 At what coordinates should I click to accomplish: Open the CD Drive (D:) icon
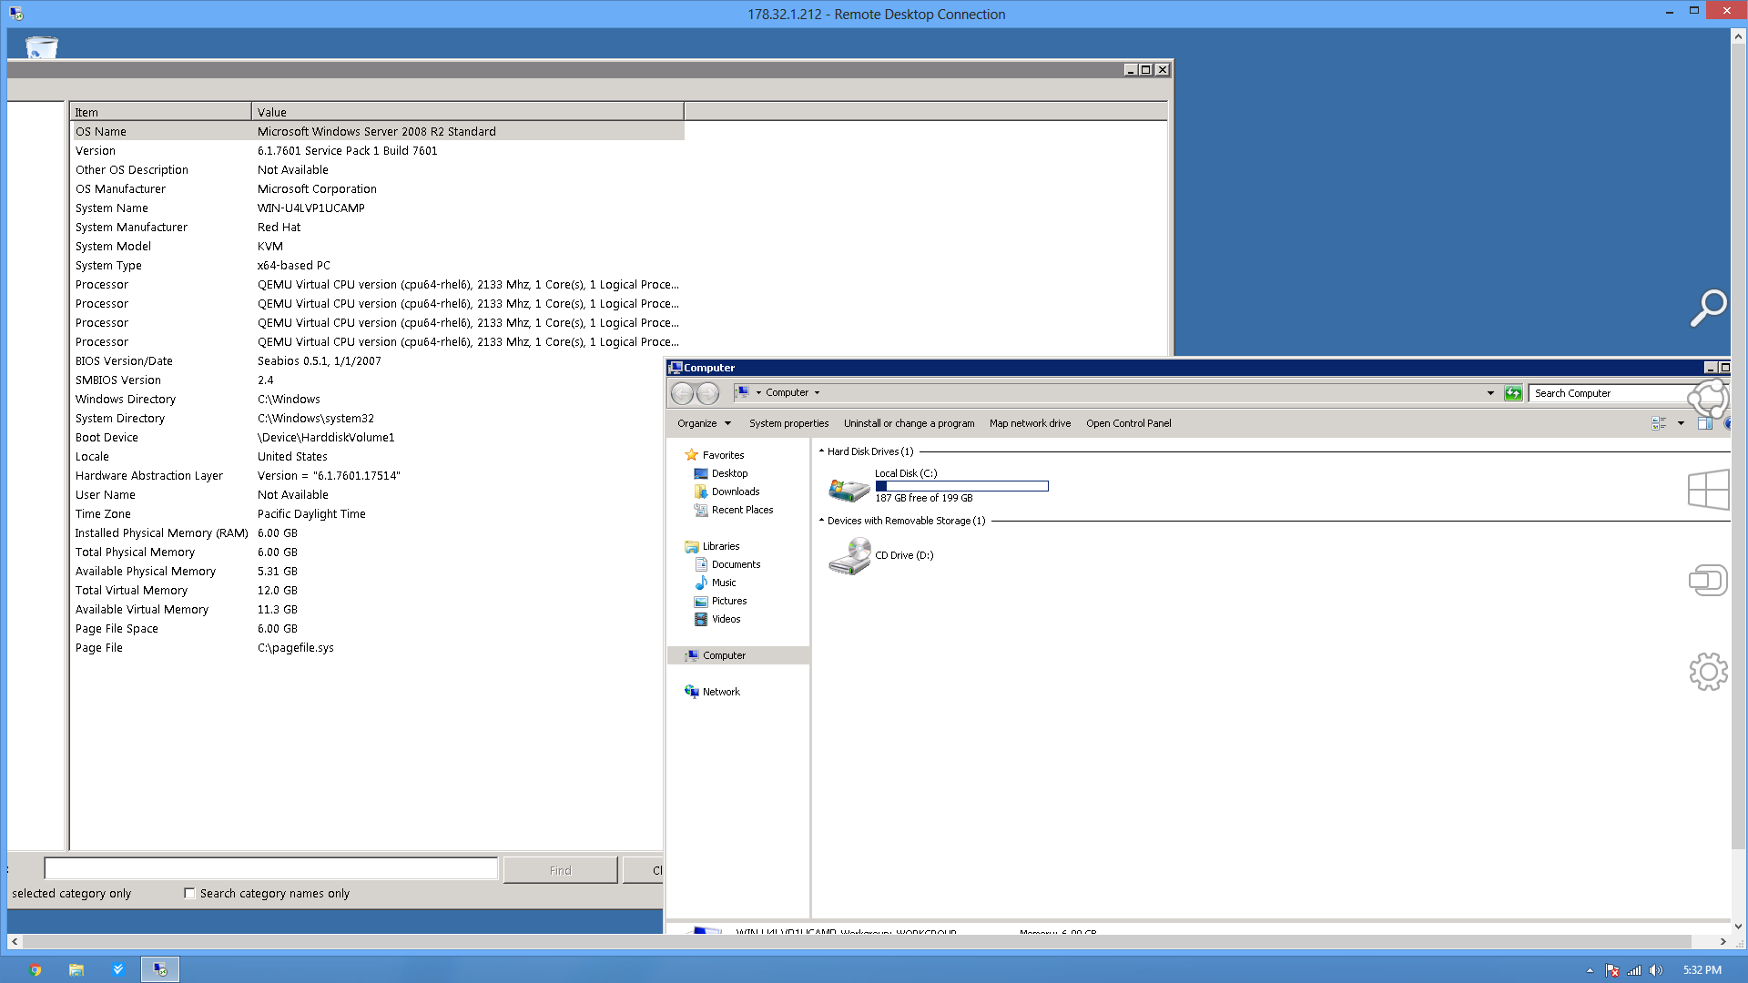pos(849,555)
